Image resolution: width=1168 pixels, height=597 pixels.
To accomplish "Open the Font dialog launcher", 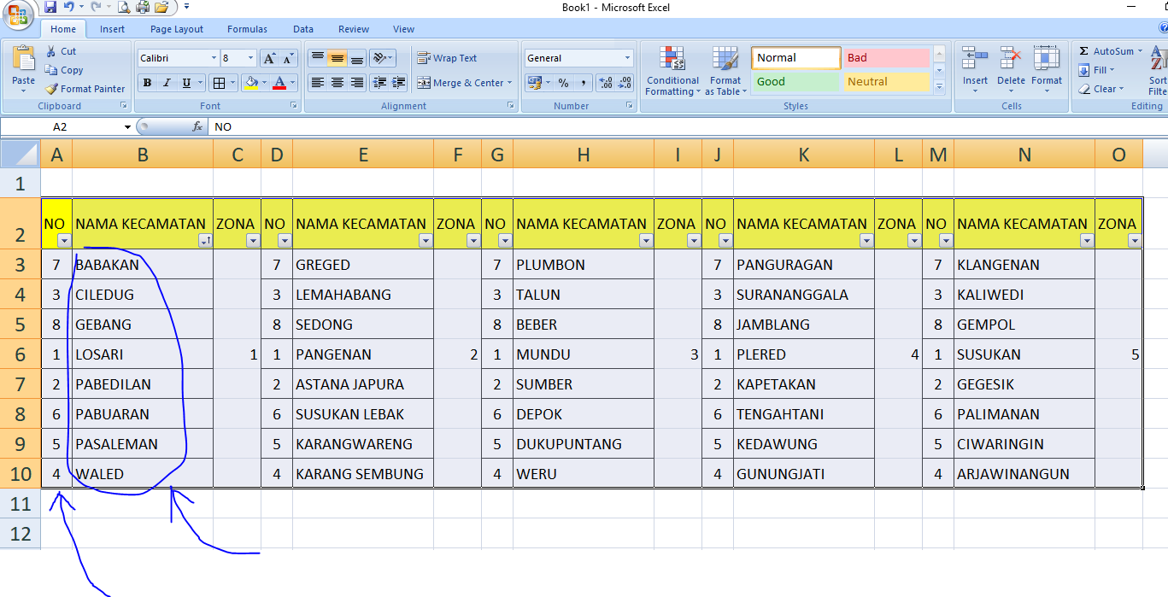I will pyautogui.click(x=295, y=106).
